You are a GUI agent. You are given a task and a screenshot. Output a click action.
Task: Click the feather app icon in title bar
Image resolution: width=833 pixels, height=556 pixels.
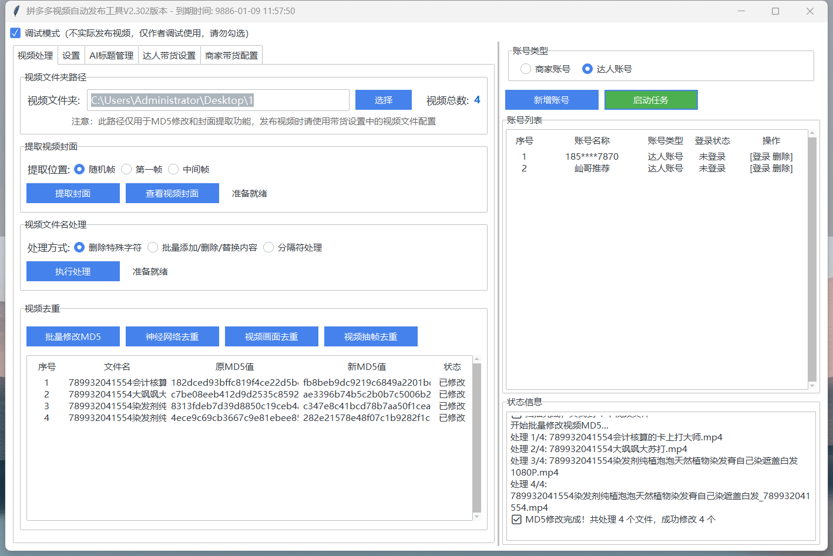click(16, 11)
